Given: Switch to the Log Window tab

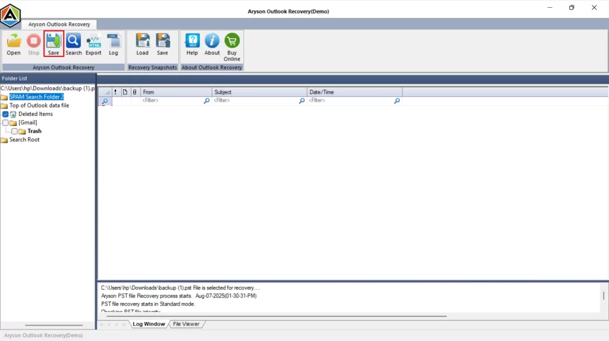Looking at the screenshot, I should [x=149, y=324].
